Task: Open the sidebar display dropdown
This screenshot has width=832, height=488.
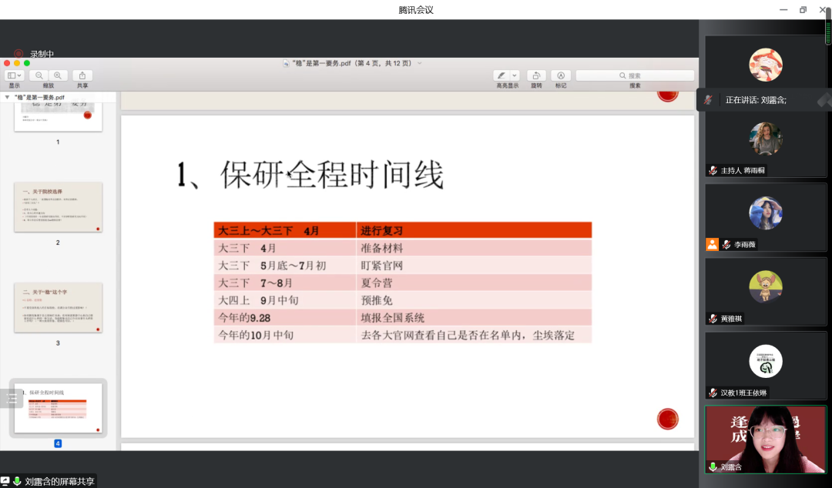Action: pos(15,75)
